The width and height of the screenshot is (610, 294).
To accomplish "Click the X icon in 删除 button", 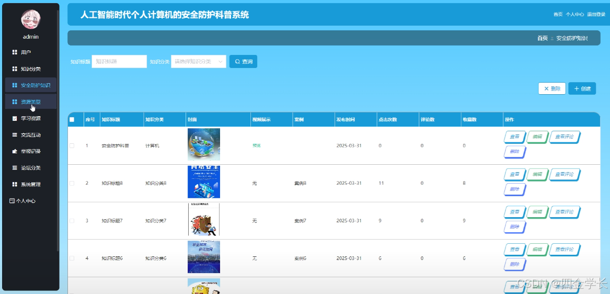I will tap(546, 89).
